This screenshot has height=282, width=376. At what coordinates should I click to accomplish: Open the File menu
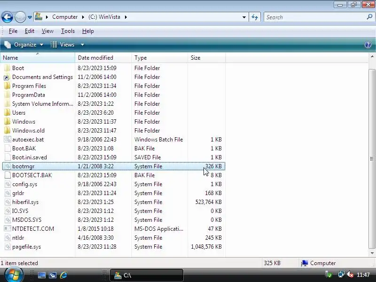tap(13, 31)
